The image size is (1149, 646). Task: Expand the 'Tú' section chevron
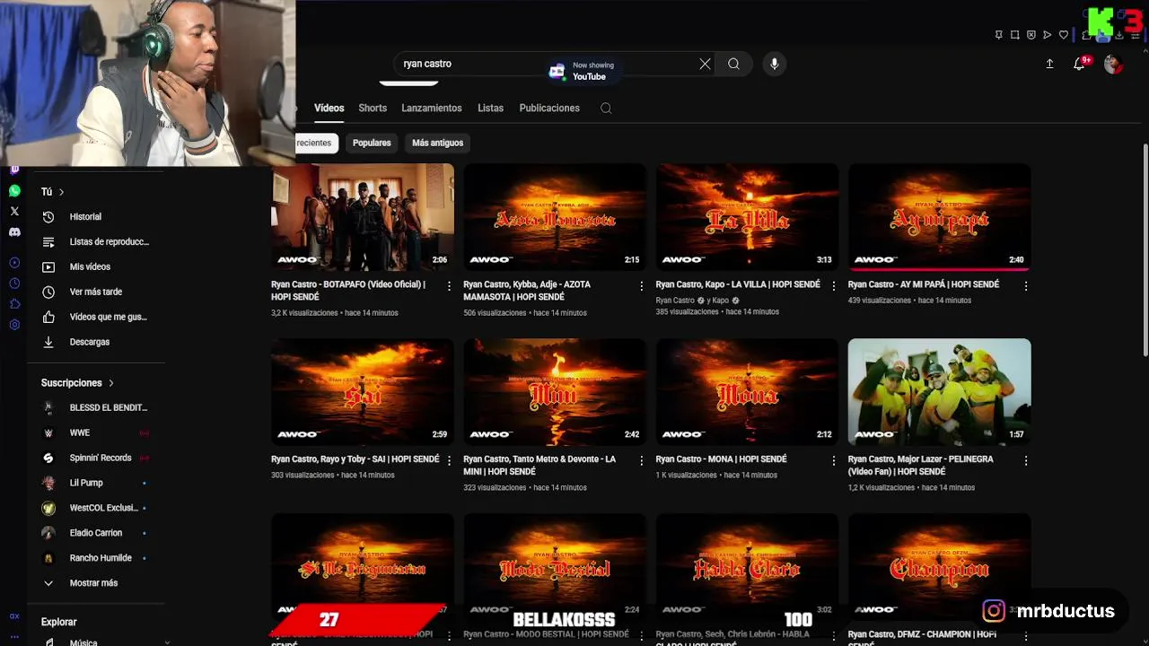[x=61, y=192]
